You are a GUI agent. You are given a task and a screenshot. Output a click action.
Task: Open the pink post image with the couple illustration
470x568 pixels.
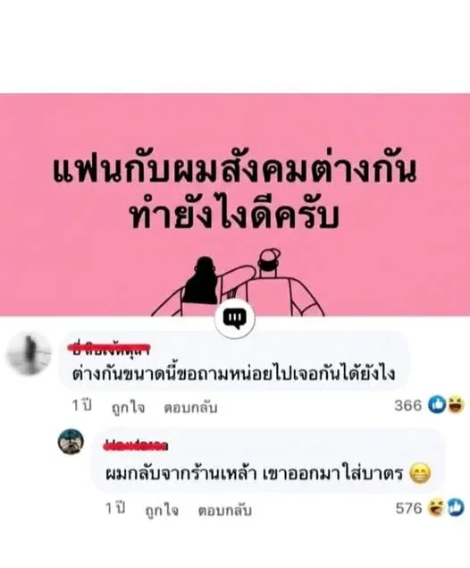(x=235, y=205)
